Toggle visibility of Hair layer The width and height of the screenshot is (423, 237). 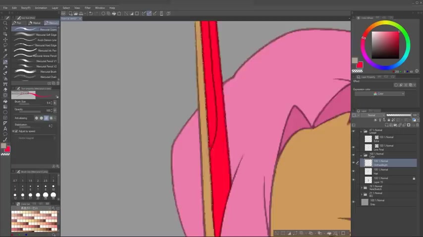coord(353,171)
